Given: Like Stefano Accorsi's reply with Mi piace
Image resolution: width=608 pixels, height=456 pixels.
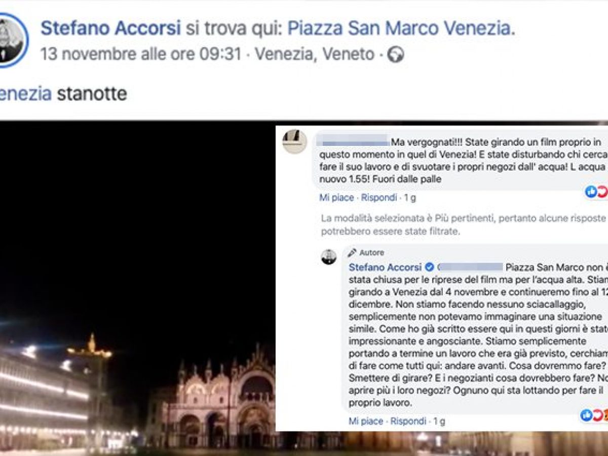Looking at the screenshot, I should coord(366,421).
